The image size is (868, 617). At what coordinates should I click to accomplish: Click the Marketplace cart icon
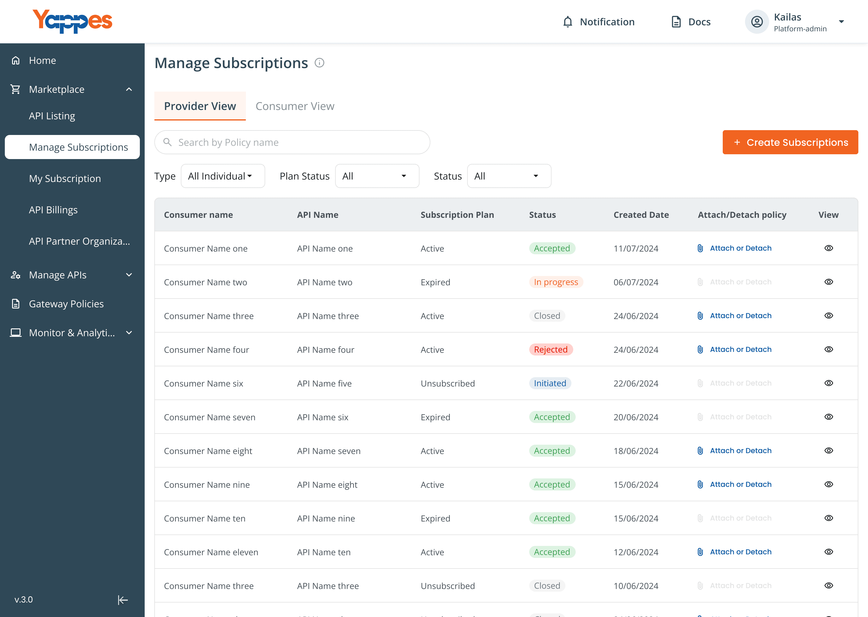click(x=16, y=89)
